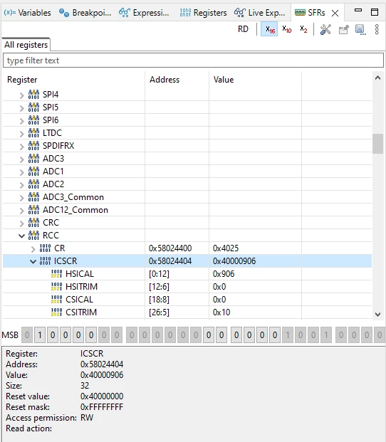Select the CR value 0x4025 cell
Screen dimensions: 386x442
click(x=226, y=248)
